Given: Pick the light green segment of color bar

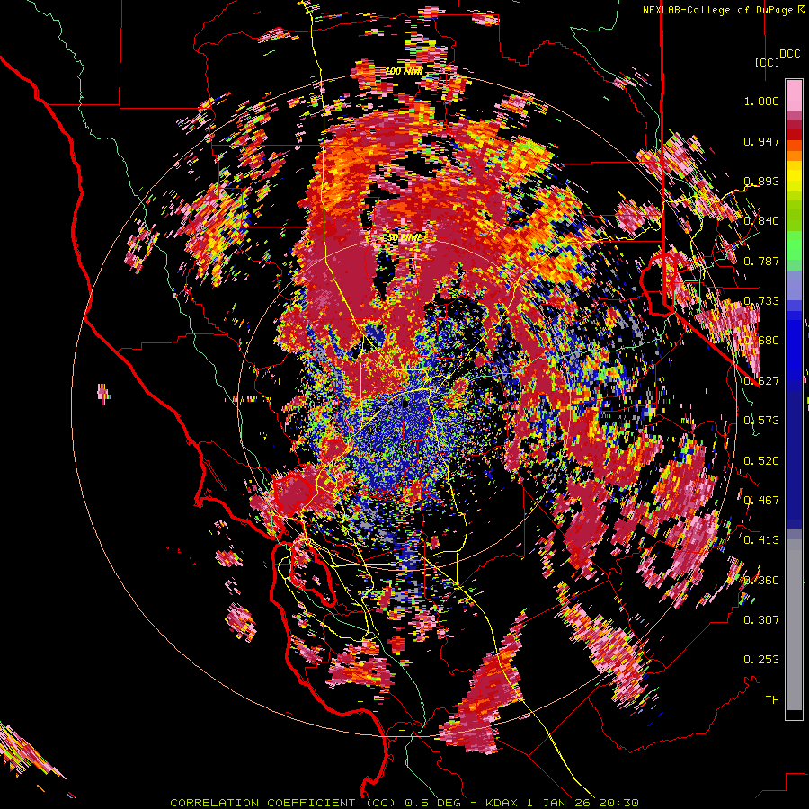Looking at the screenshot, I should point(794,245).
